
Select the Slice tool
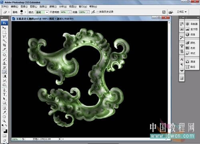pos(4,49)
